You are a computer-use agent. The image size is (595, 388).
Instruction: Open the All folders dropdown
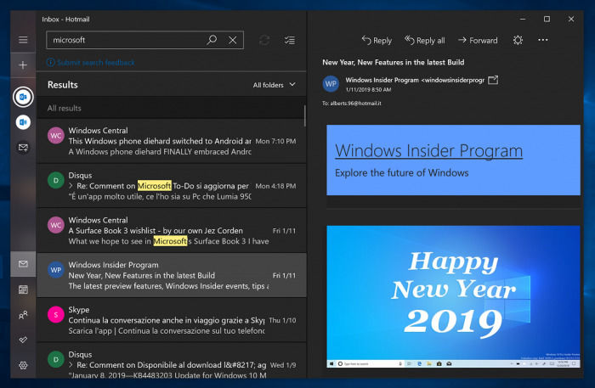(275, 85)
